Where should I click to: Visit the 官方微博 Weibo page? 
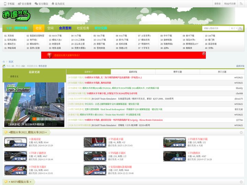(25, 4)
